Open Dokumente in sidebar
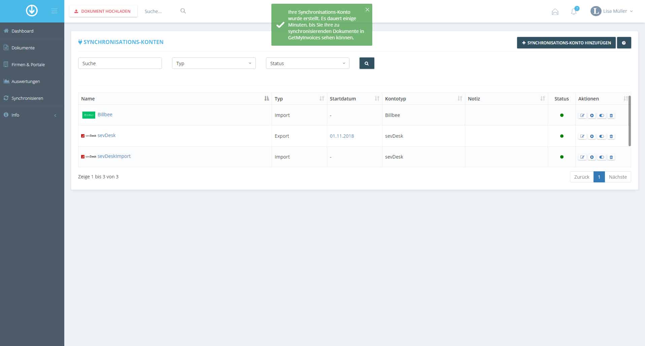Screen dimensions: 645x346 (32, 48)
